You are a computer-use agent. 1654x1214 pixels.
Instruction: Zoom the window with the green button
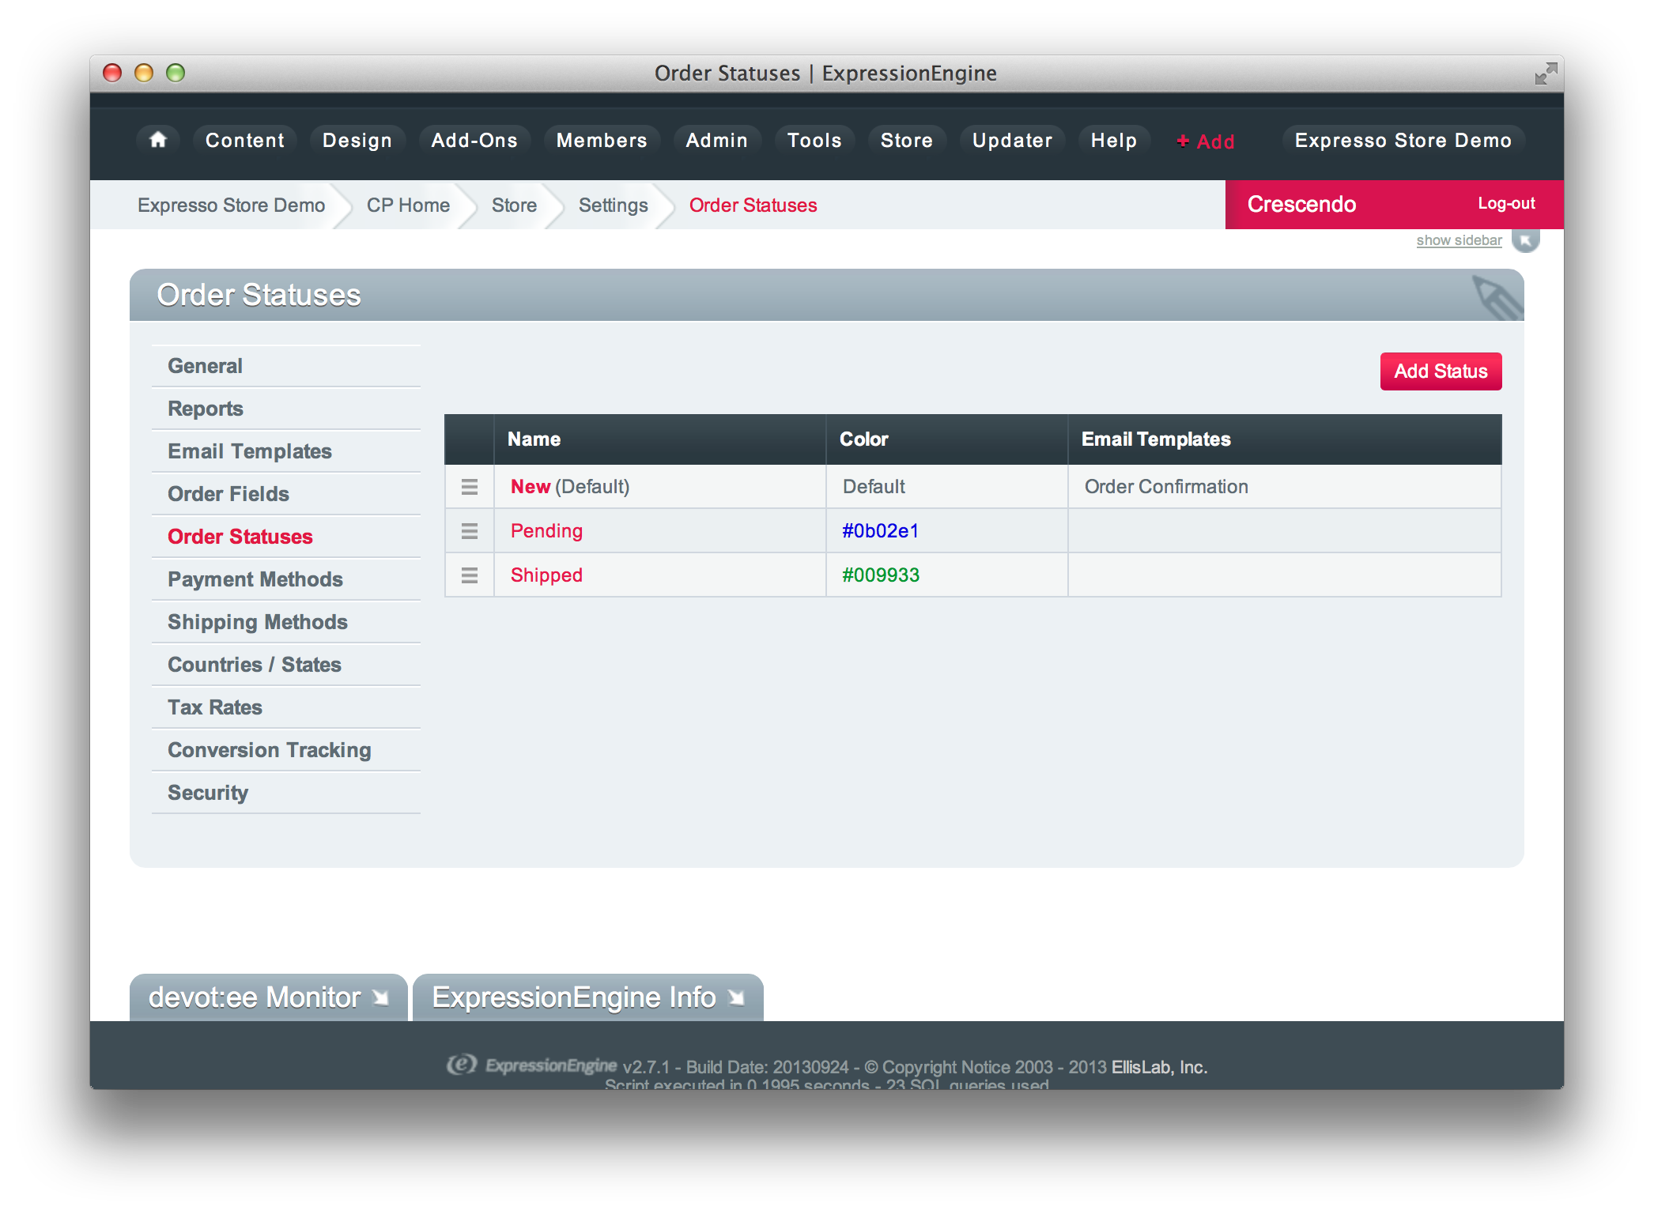tap(176, 73)
